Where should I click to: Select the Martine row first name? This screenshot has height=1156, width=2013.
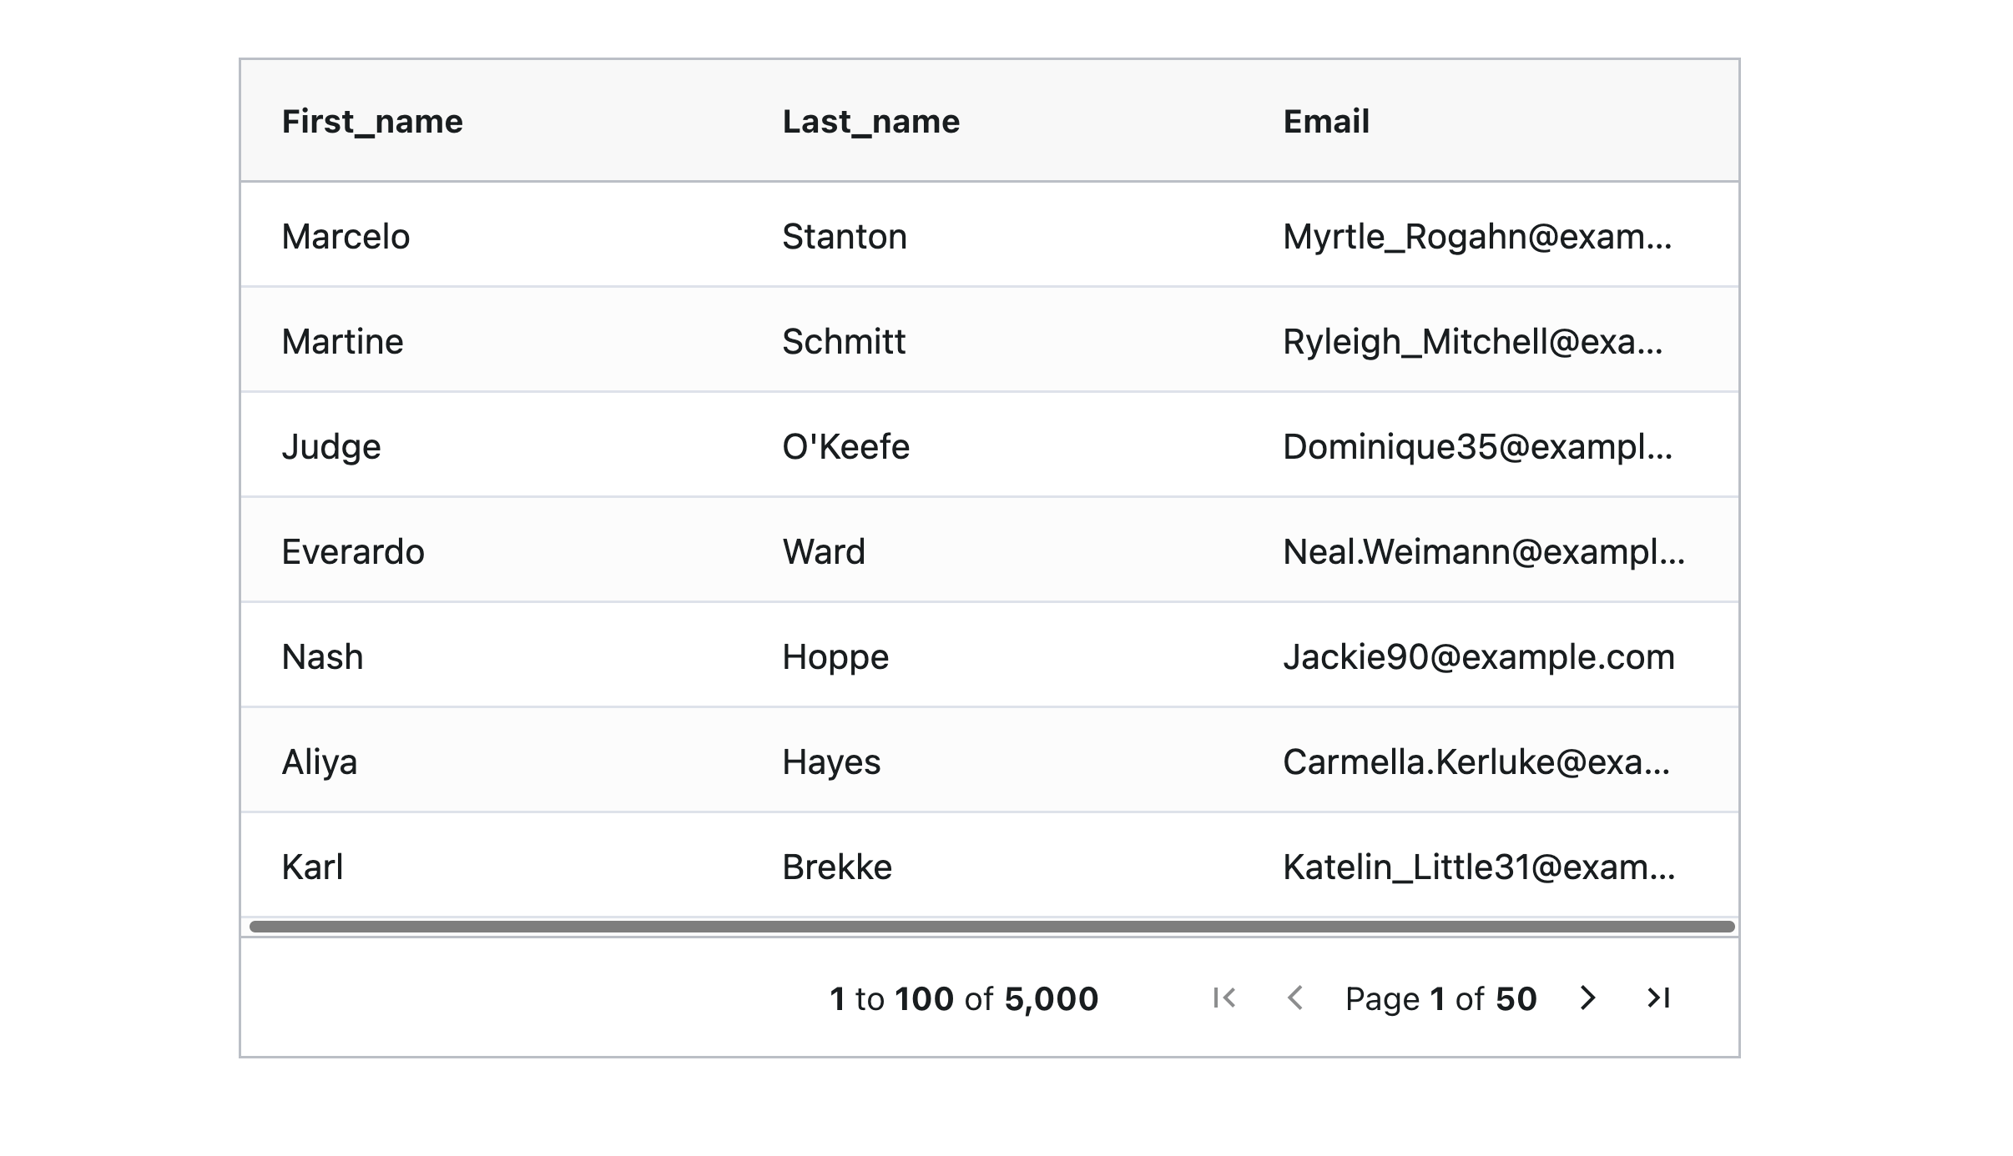(342, 342)
